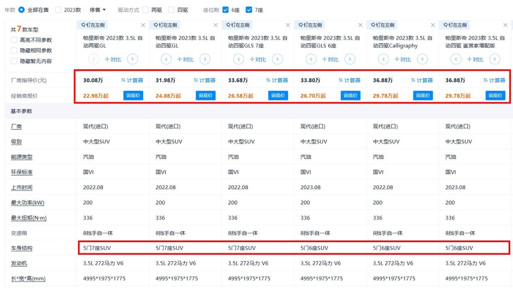
Task: Open the 停售 dropdown
Action: point(97,10)
